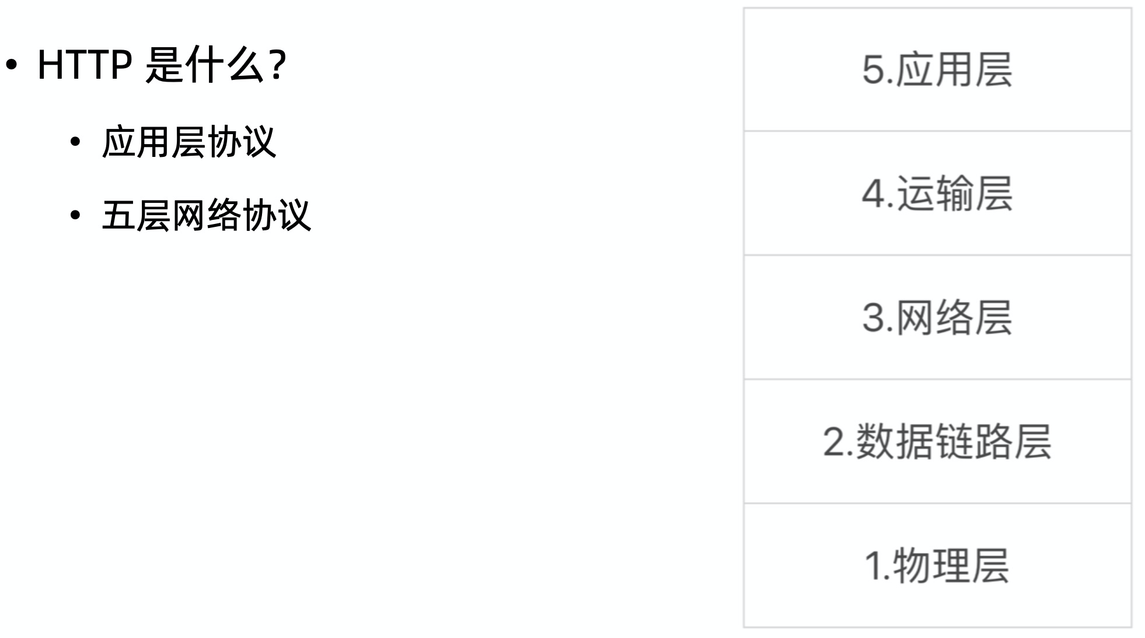Viewport: 1145px width, 638px height.
Task: Click the "HTTP 是什么?" heading text
Action: [162, 64]
